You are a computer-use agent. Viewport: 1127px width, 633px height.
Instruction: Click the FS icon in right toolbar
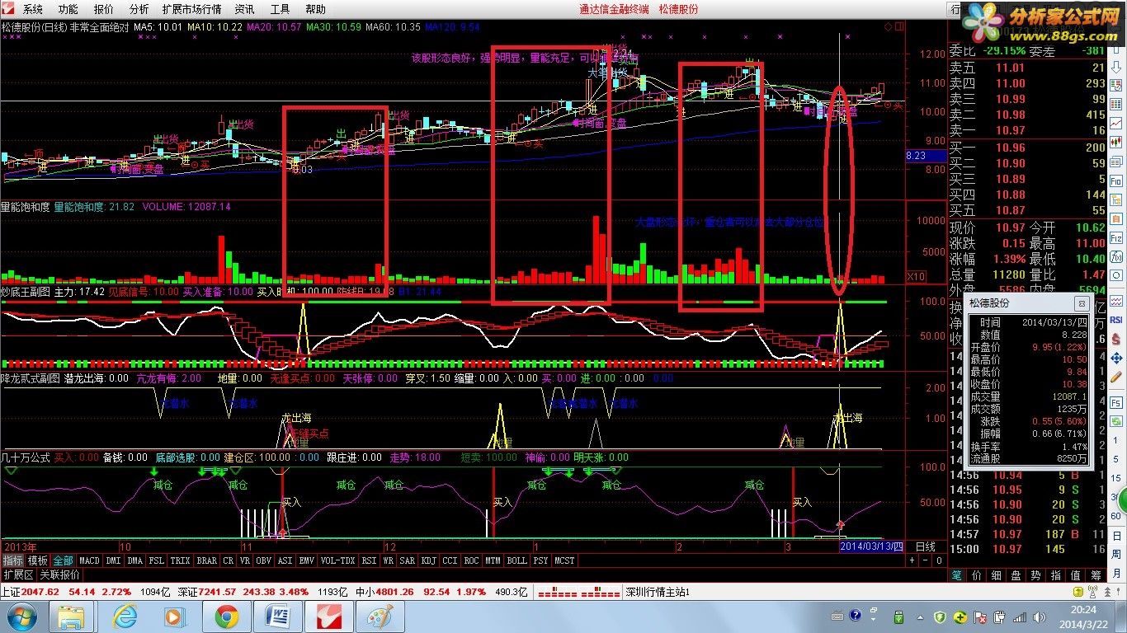click(1115, 402)
